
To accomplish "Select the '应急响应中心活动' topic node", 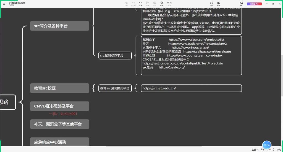I will (x=60, y=142).
